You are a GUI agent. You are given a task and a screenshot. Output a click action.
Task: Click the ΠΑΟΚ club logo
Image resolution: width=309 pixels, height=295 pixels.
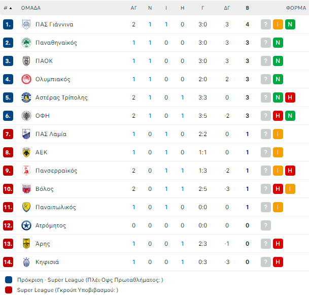pyautogui.click(x=26, y=61)
